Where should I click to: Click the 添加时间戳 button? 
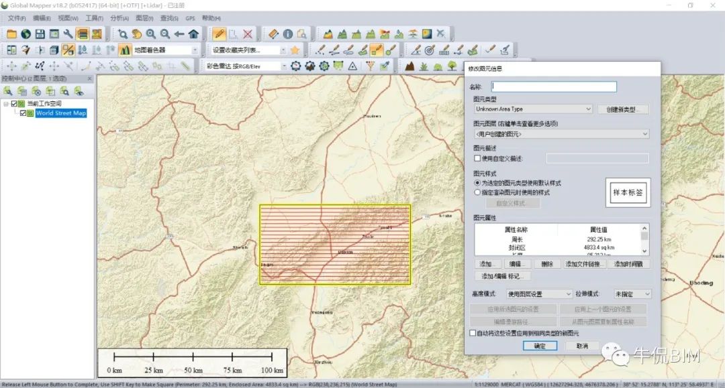pos(628,264)
